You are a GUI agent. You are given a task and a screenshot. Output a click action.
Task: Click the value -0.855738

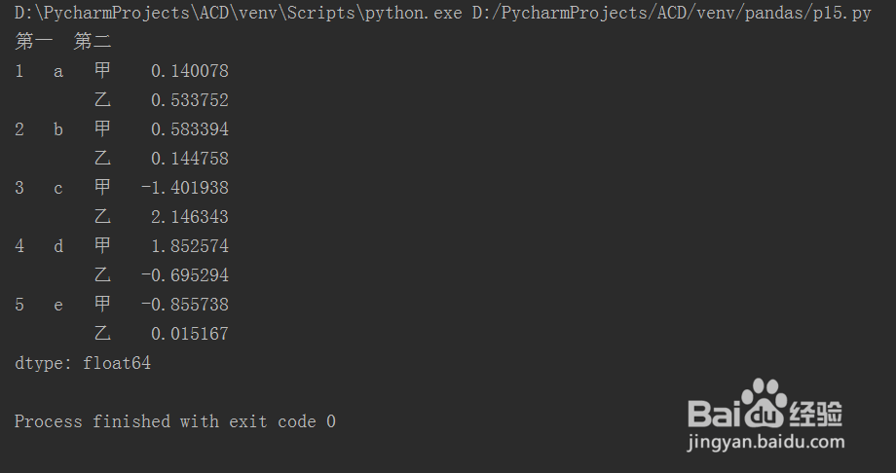185,305
